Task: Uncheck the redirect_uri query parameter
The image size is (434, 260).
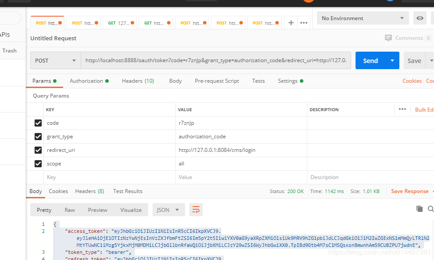Action: tap(38, 150)
